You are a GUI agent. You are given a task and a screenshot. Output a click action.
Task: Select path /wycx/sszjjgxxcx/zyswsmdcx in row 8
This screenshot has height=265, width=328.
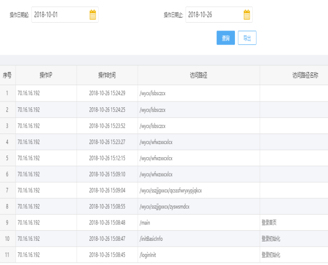166,206
